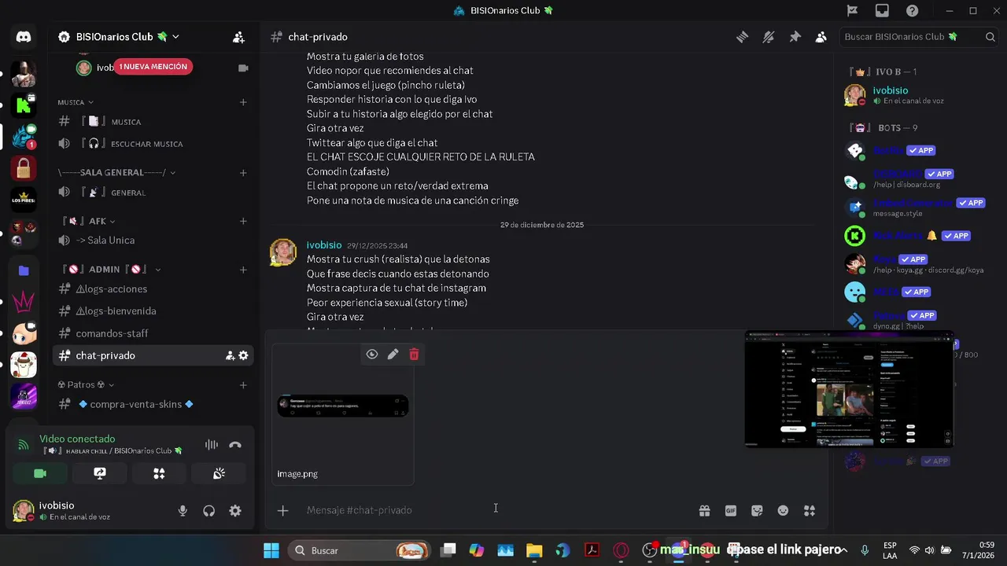The image size is (1007, 566).
Task: Collapse the AFK category
Action: [89, 222]
